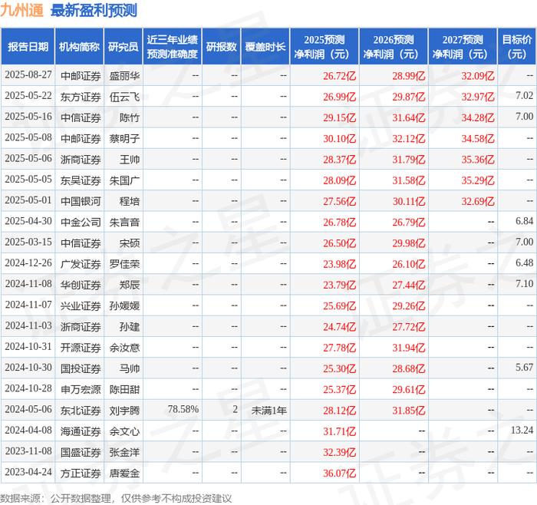
Task: Select institution 海通证券
Action: [81, 431]
